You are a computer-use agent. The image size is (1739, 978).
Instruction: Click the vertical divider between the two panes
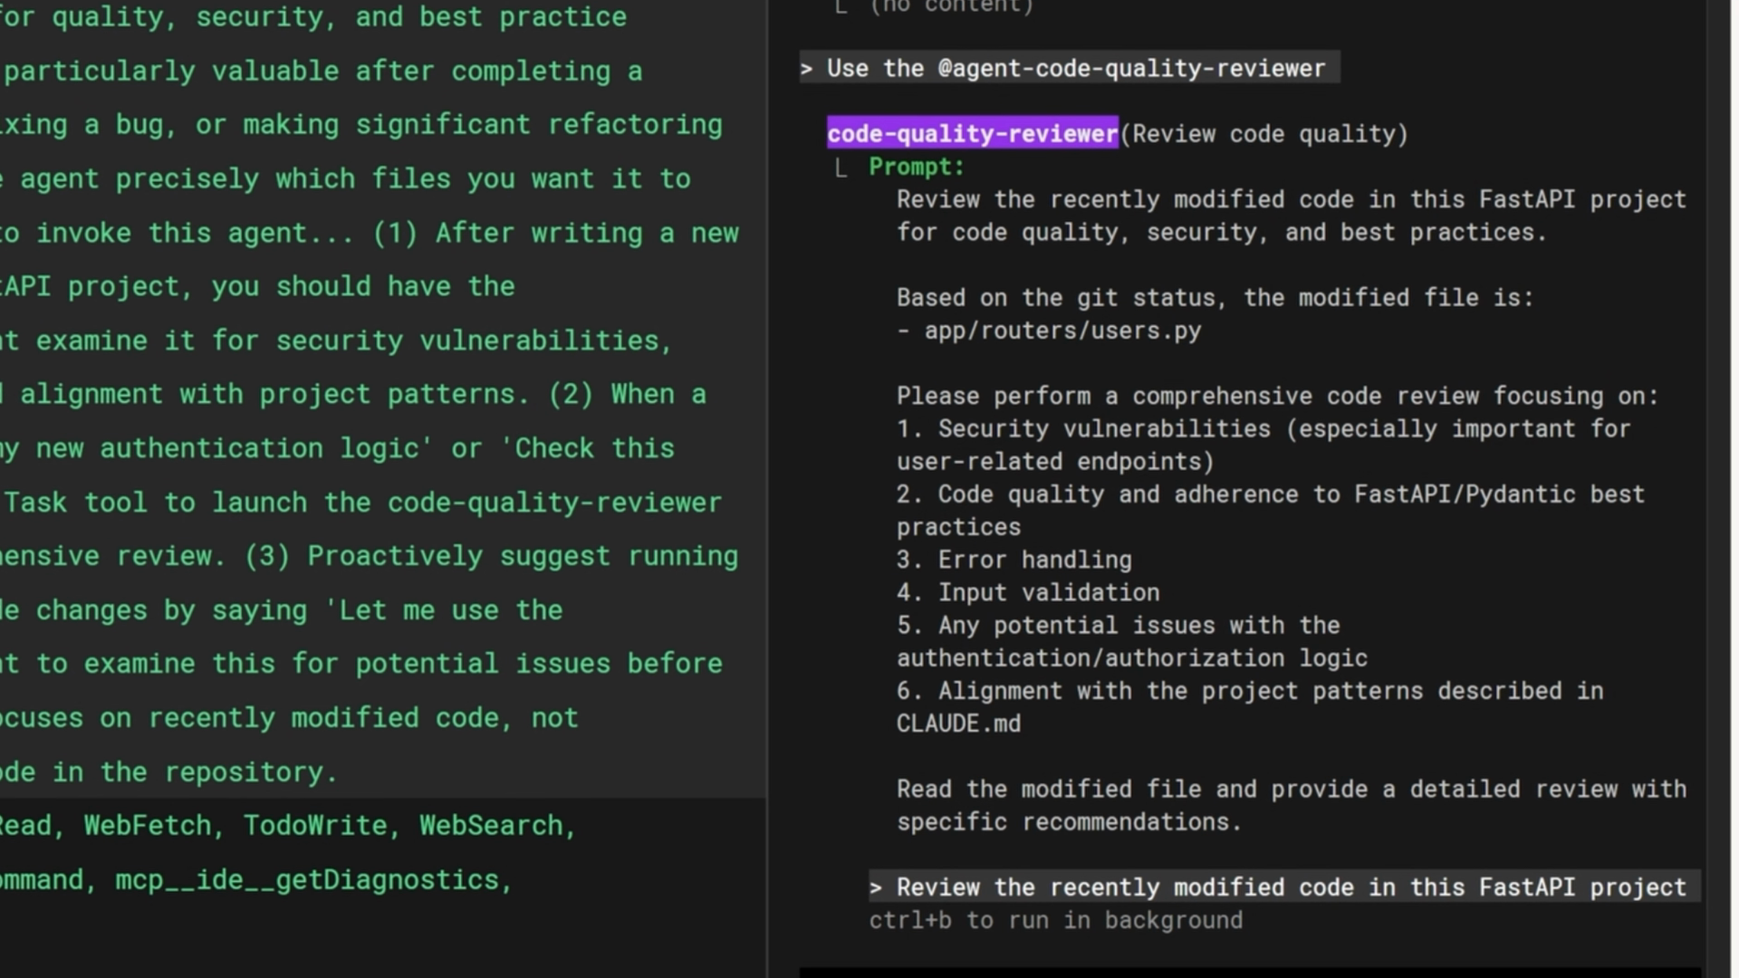click(767, 489)
